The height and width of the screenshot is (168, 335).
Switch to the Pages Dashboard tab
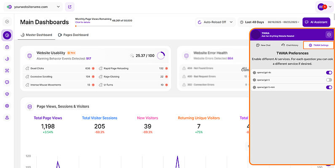[x=73, y=35]
